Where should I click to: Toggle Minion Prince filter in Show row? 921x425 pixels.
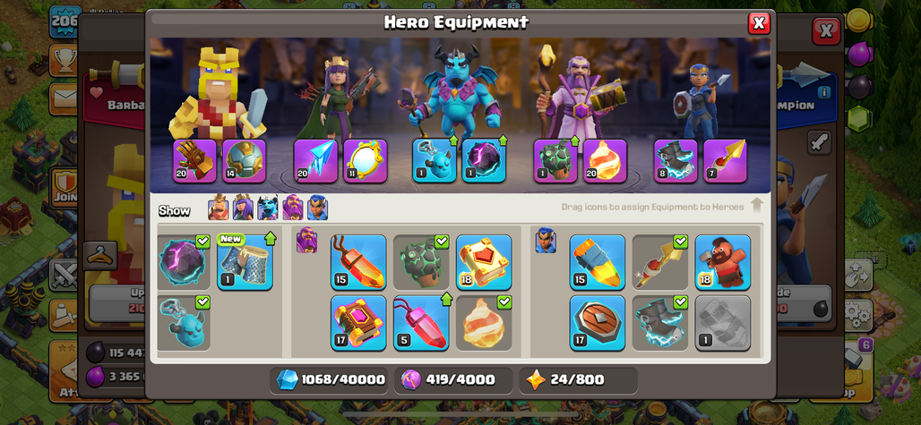coord(267,208)
